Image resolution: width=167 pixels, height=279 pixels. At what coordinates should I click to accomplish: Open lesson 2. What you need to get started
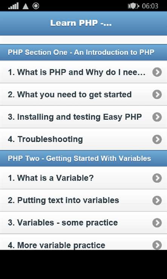tap(83, 95)
